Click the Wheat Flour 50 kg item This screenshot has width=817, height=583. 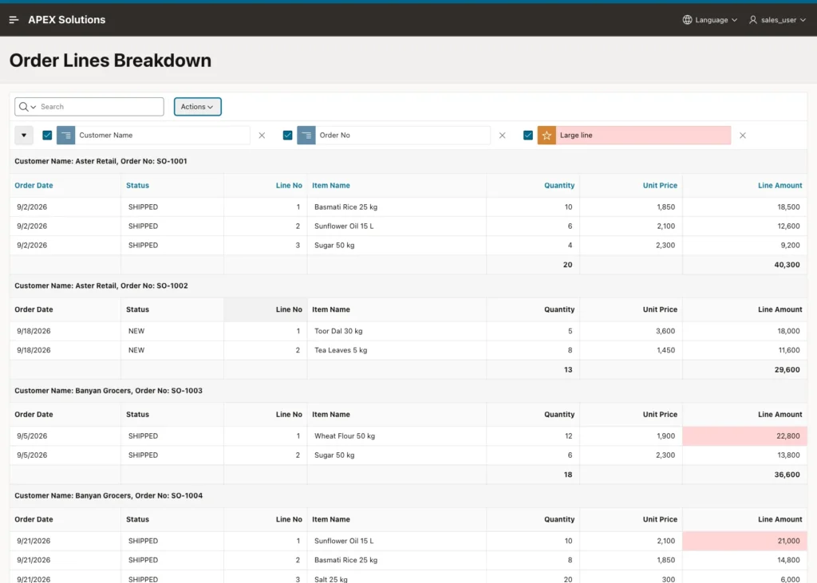345,436
